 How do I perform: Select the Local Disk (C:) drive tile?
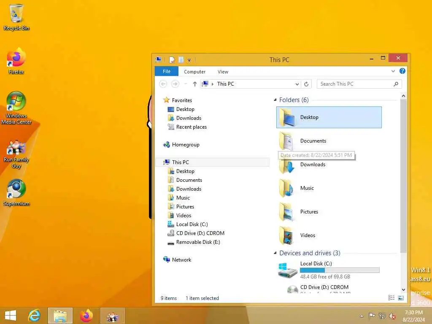click(x=329, y=270)
